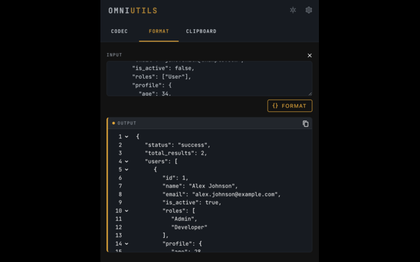420x262 pixels.
Task: Click the "is_active": true output line
Action: pos(192,202)
